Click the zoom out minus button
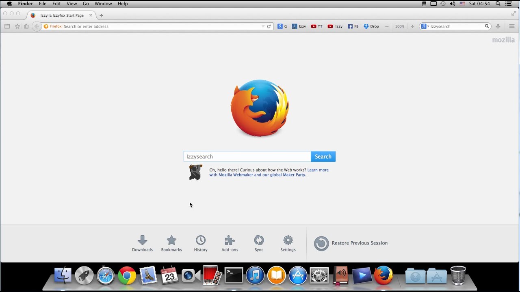 [x=387, y=26]
